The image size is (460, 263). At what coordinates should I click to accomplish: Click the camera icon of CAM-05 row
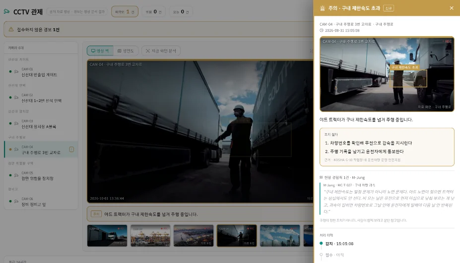tap(16, 175)
